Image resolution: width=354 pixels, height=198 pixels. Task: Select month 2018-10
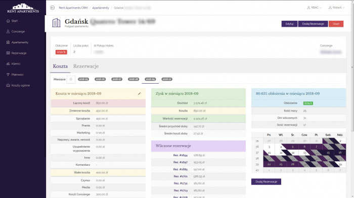[167, 79]
